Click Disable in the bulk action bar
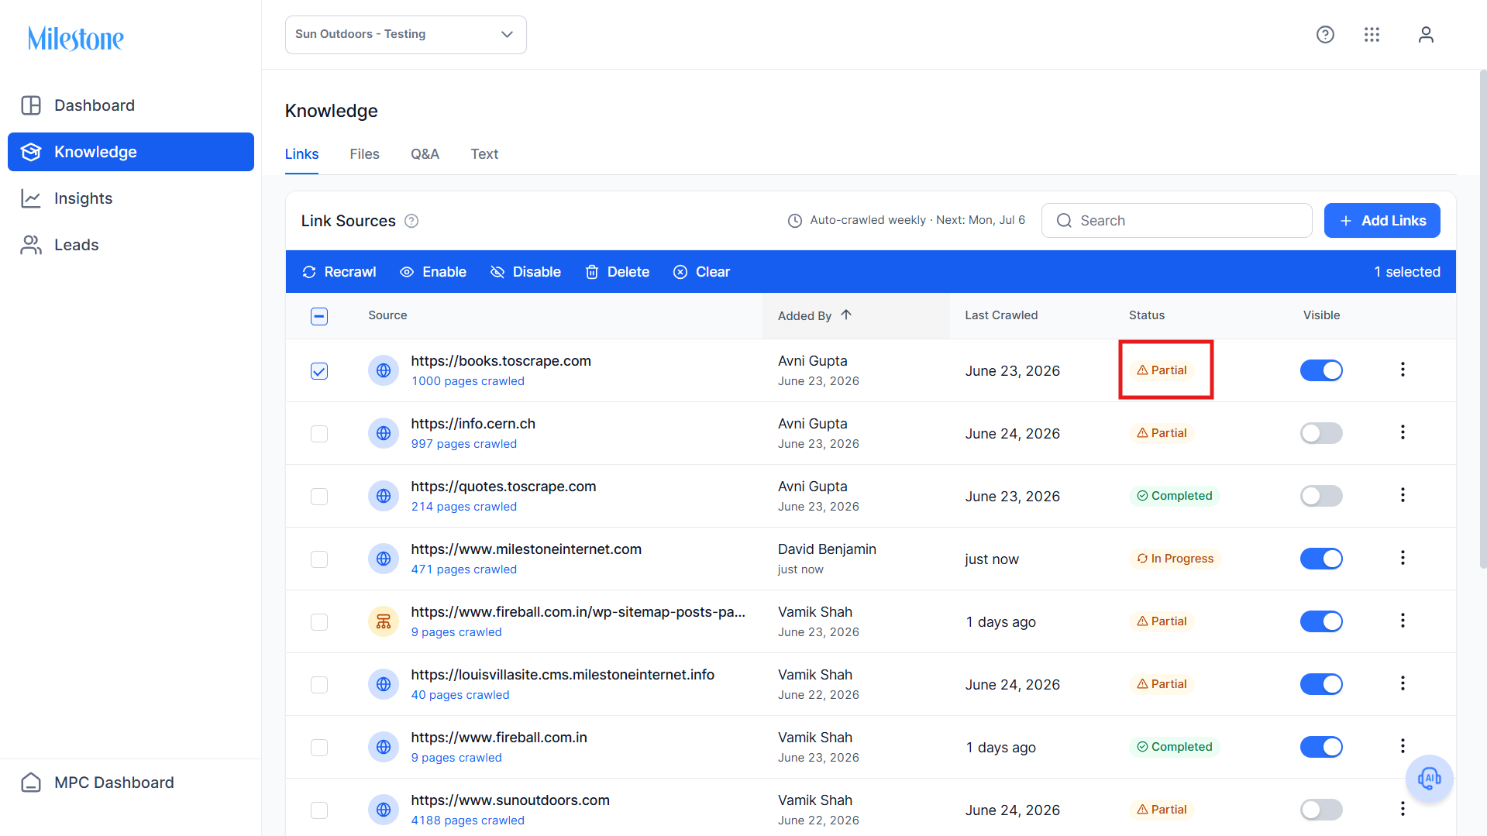 (525, 272)
